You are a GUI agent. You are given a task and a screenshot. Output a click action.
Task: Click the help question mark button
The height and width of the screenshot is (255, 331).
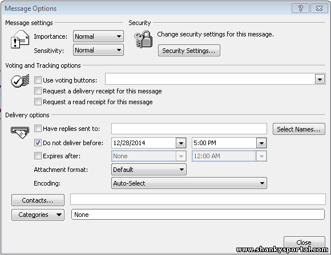click(x=300, y=9)
